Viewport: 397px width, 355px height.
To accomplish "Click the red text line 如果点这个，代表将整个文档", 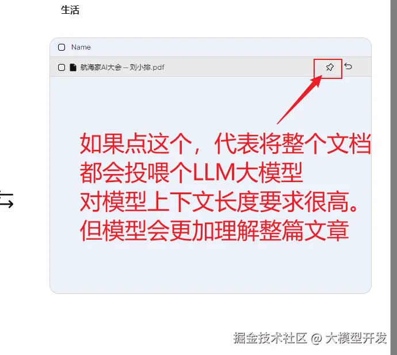I will (x=226, y=143).
